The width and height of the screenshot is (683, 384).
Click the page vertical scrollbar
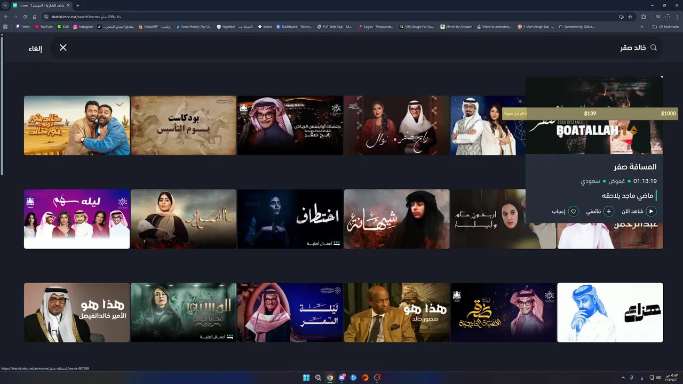tap(2, 106)
